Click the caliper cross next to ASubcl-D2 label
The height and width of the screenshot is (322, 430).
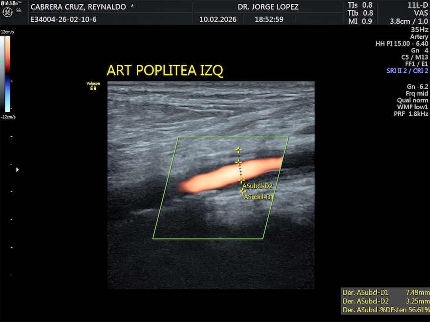[x=241, y=181]
